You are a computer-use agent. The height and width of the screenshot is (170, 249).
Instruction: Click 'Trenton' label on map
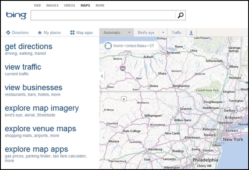click(208, 150)
